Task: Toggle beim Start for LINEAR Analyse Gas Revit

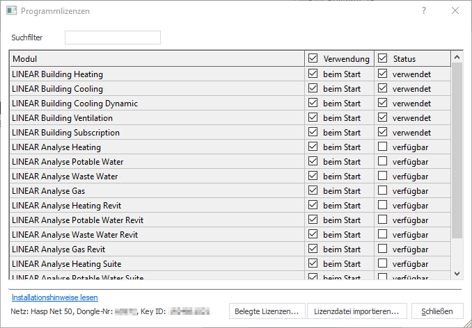Action: [313, 249]
